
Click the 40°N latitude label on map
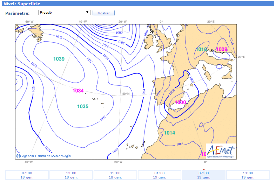coord(126,94)
